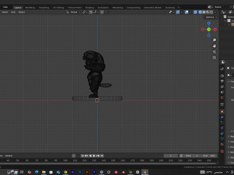Open the Render properties tab icon
234x175 pixels.
coord(222,76)
